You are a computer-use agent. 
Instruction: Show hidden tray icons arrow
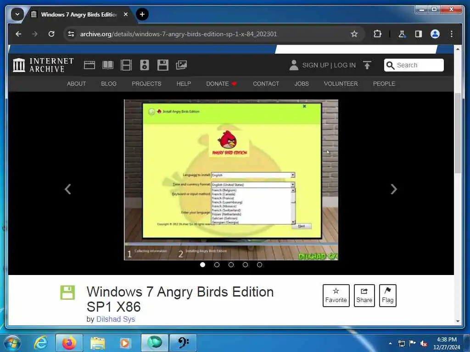[390, 343]
